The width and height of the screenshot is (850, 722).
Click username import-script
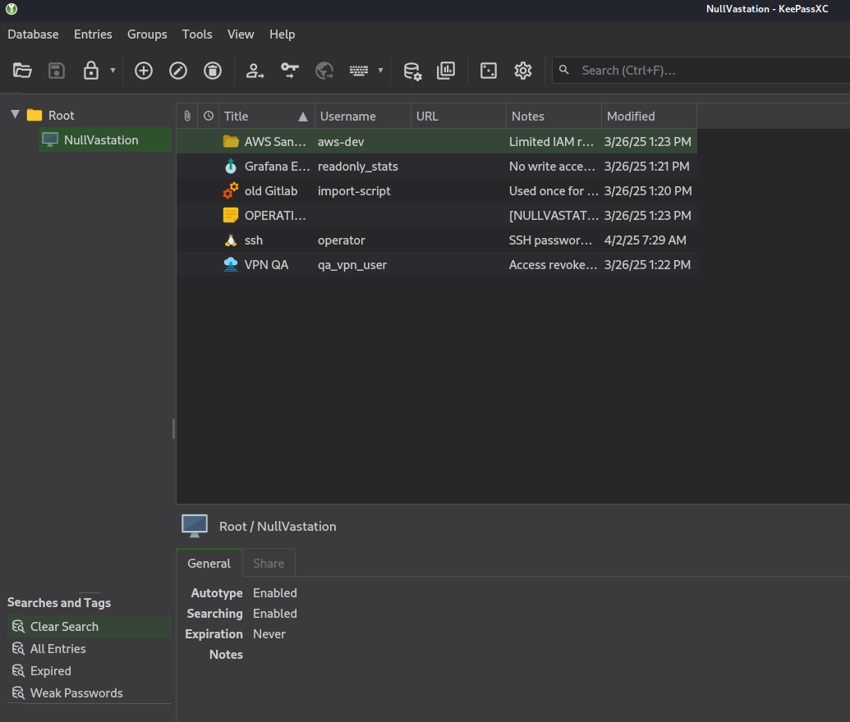coord(354,190)
